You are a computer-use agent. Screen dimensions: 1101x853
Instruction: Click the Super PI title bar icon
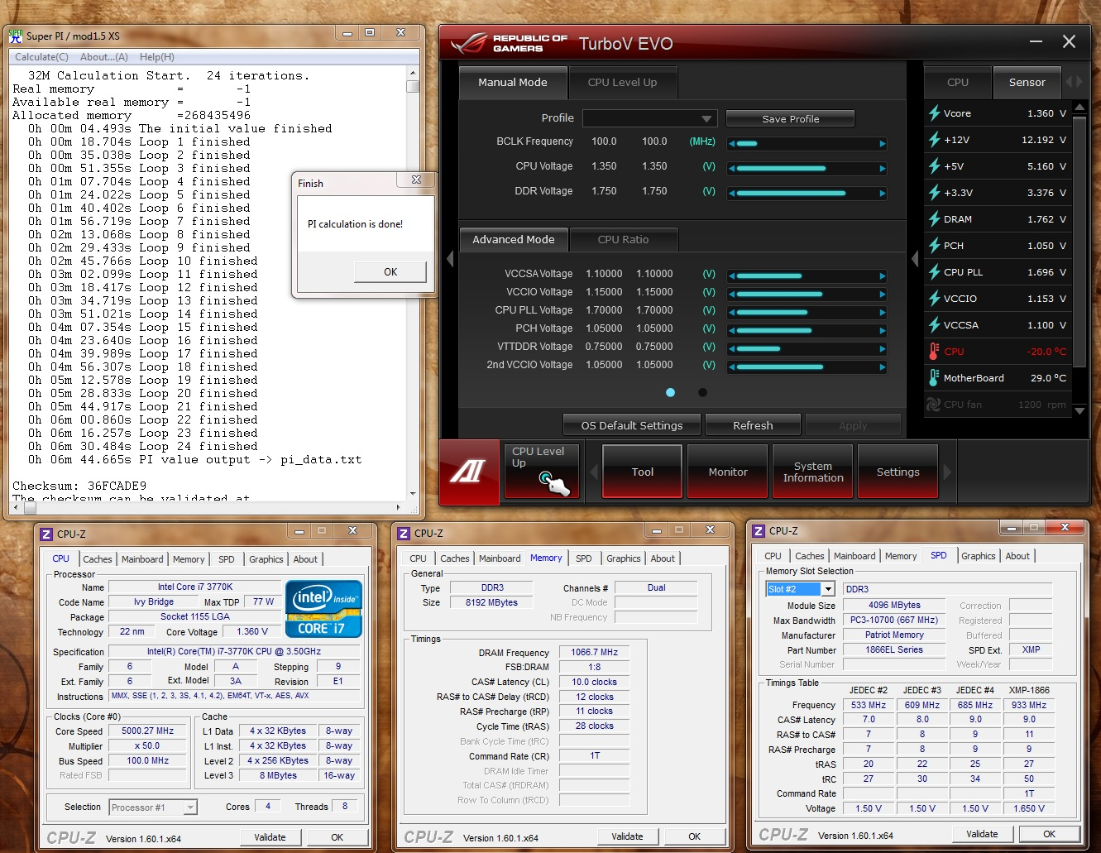(16, 36)
